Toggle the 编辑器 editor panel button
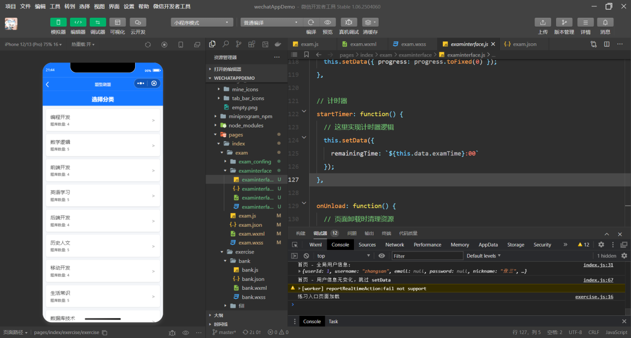This screenshot has height=338, width=631. (x=78, y=22)
